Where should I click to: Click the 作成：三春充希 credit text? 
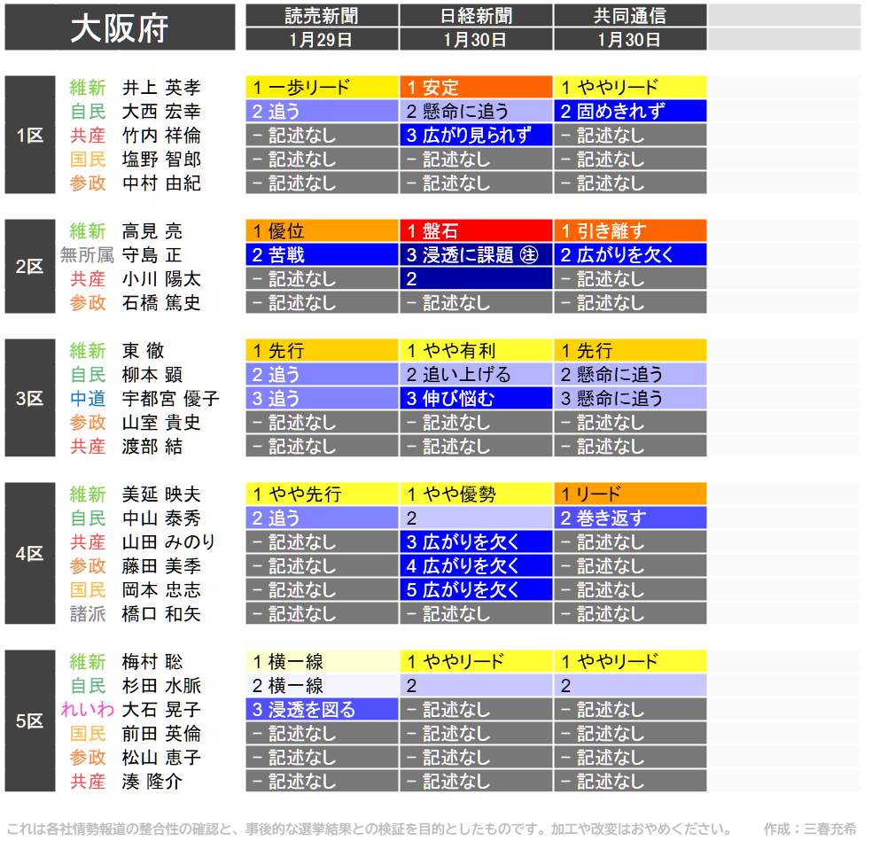810,829
